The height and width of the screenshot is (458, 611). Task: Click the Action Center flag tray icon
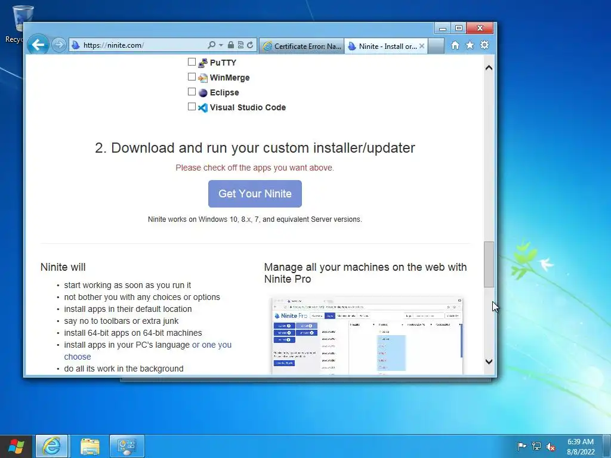click(521, 446)
